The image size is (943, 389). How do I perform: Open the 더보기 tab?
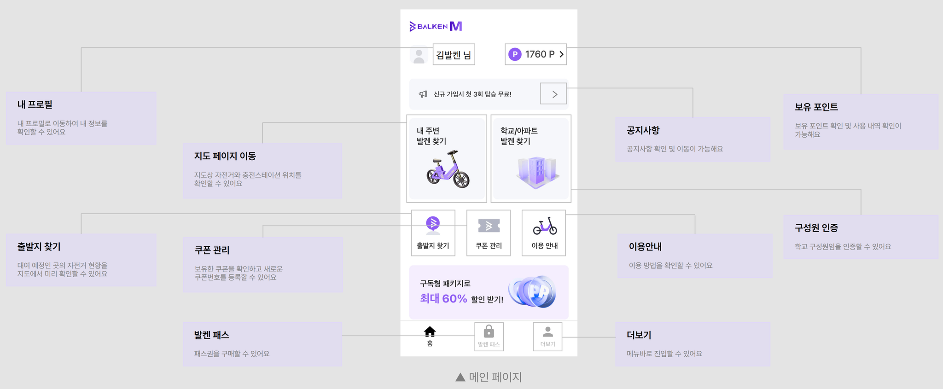(547, 337)
